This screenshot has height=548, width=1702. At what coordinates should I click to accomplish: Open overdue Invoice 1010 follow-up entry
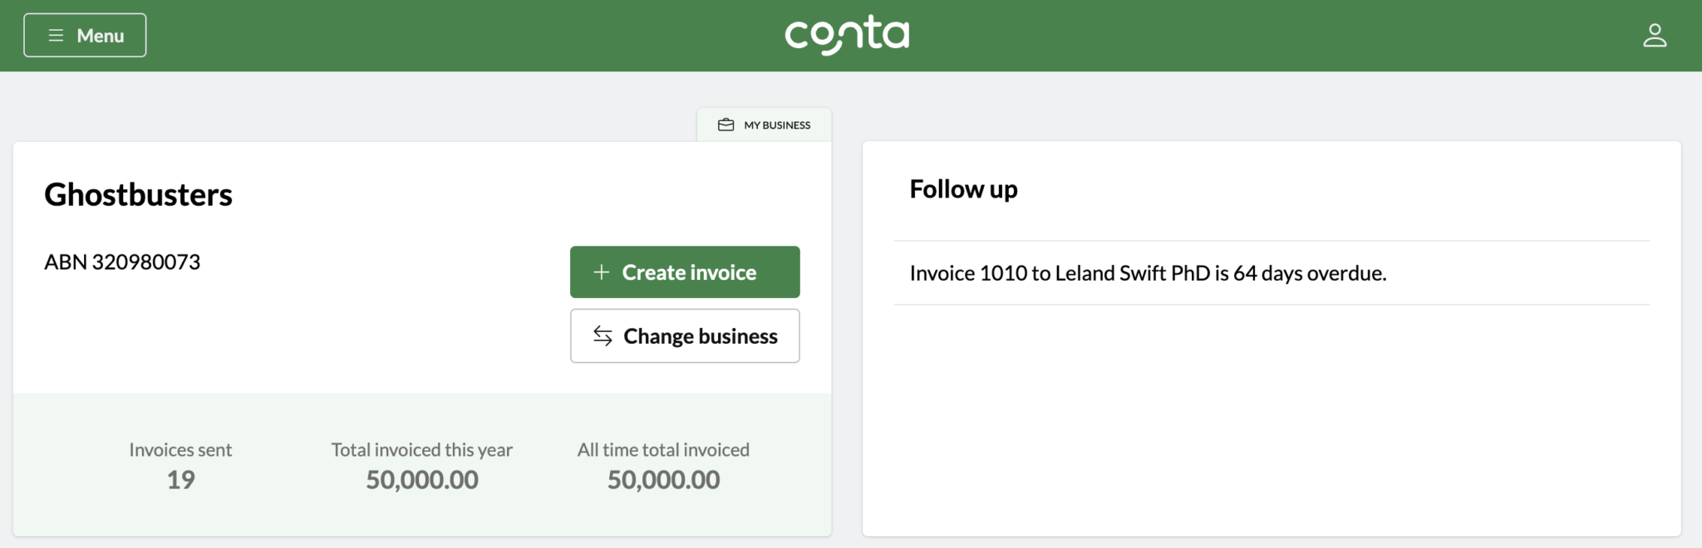click(1148, 272)
